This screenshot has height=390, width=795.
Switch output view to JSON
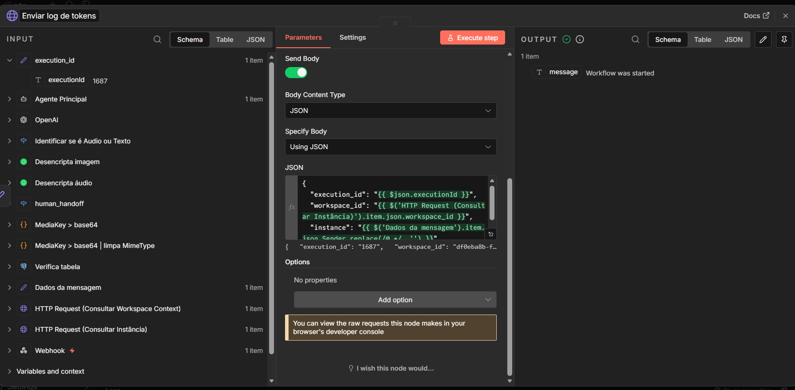click(x=734, y=40)
